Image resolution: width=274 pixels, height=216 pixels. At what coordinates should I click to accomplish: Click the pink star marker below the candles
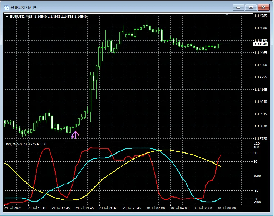73,137
